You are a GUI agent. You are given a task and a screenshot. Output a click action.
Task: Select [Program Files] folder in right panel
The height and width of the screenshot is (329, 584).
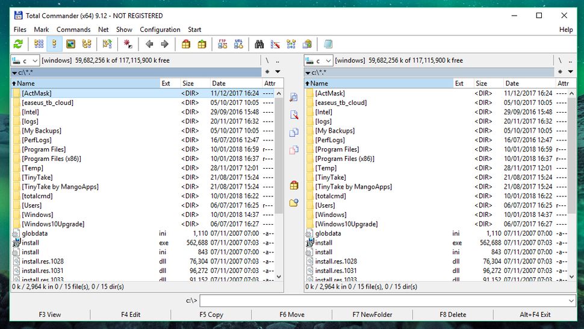(436, 149)
